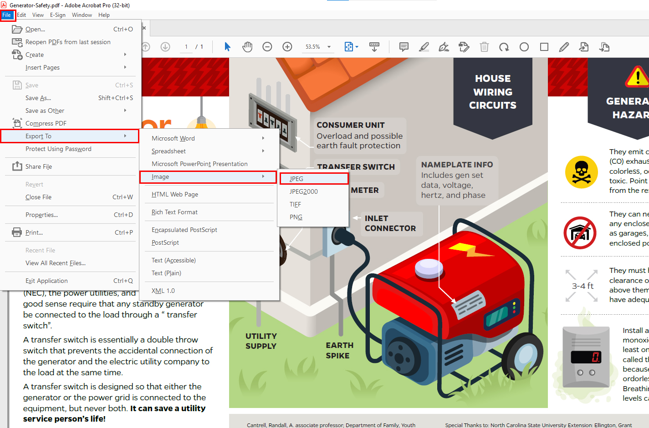Select the rectangle drawing tool
The width and height of the screenshot is (649, 428).
(544, 47)
